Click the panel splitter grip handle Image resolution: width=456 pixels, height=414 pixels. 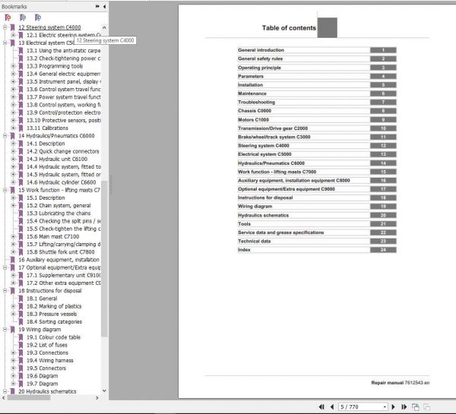[111, 185]
